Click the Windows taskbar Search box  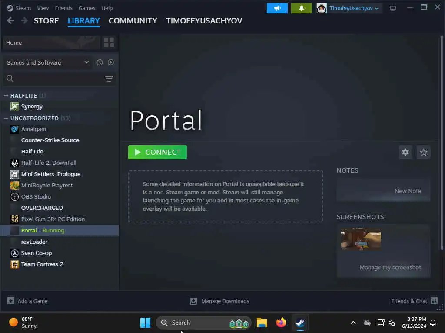[203, 323]
